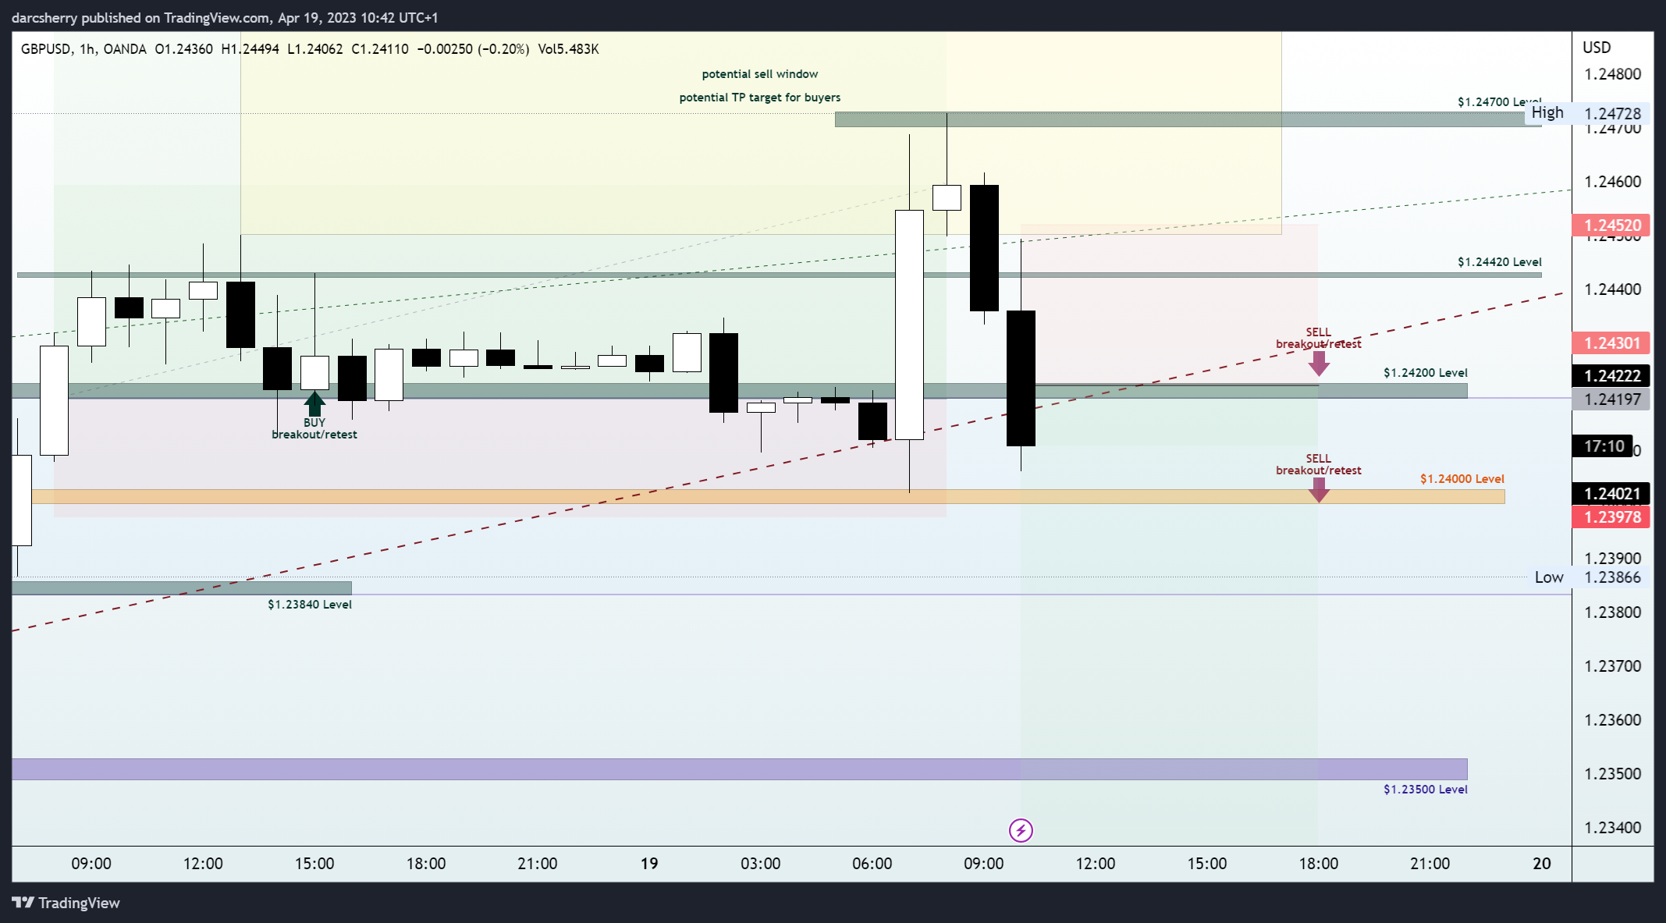The image size is (1666, 923).
Task: Click the C1.24110 close value
Action: (380, 49)
